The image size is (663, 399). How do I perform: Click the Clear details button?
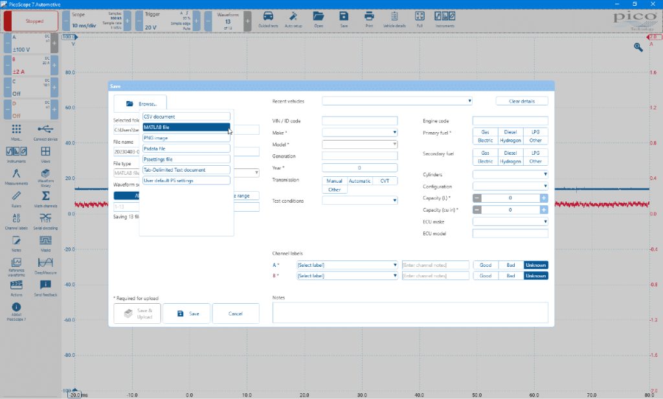click(522, 101)
